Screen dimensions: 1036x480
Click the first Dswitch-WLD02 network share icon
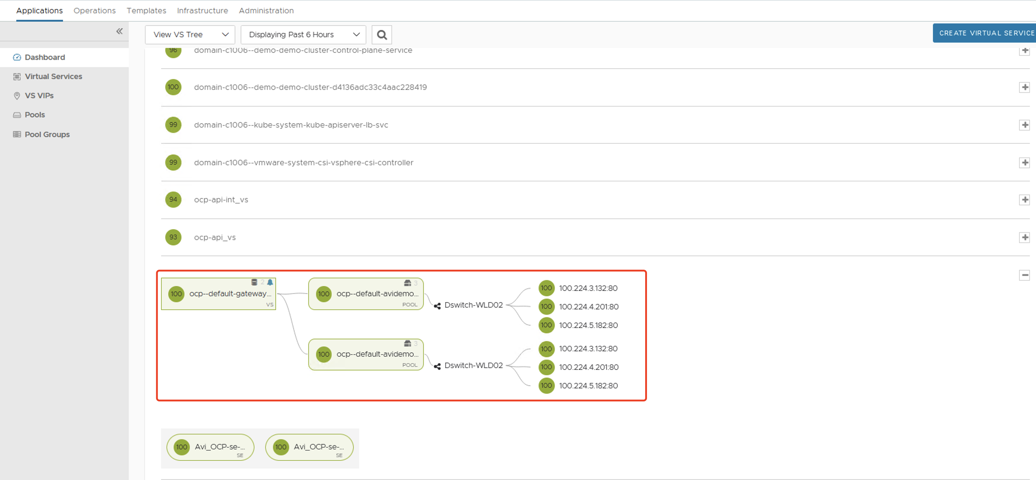(x=437, y=306)
